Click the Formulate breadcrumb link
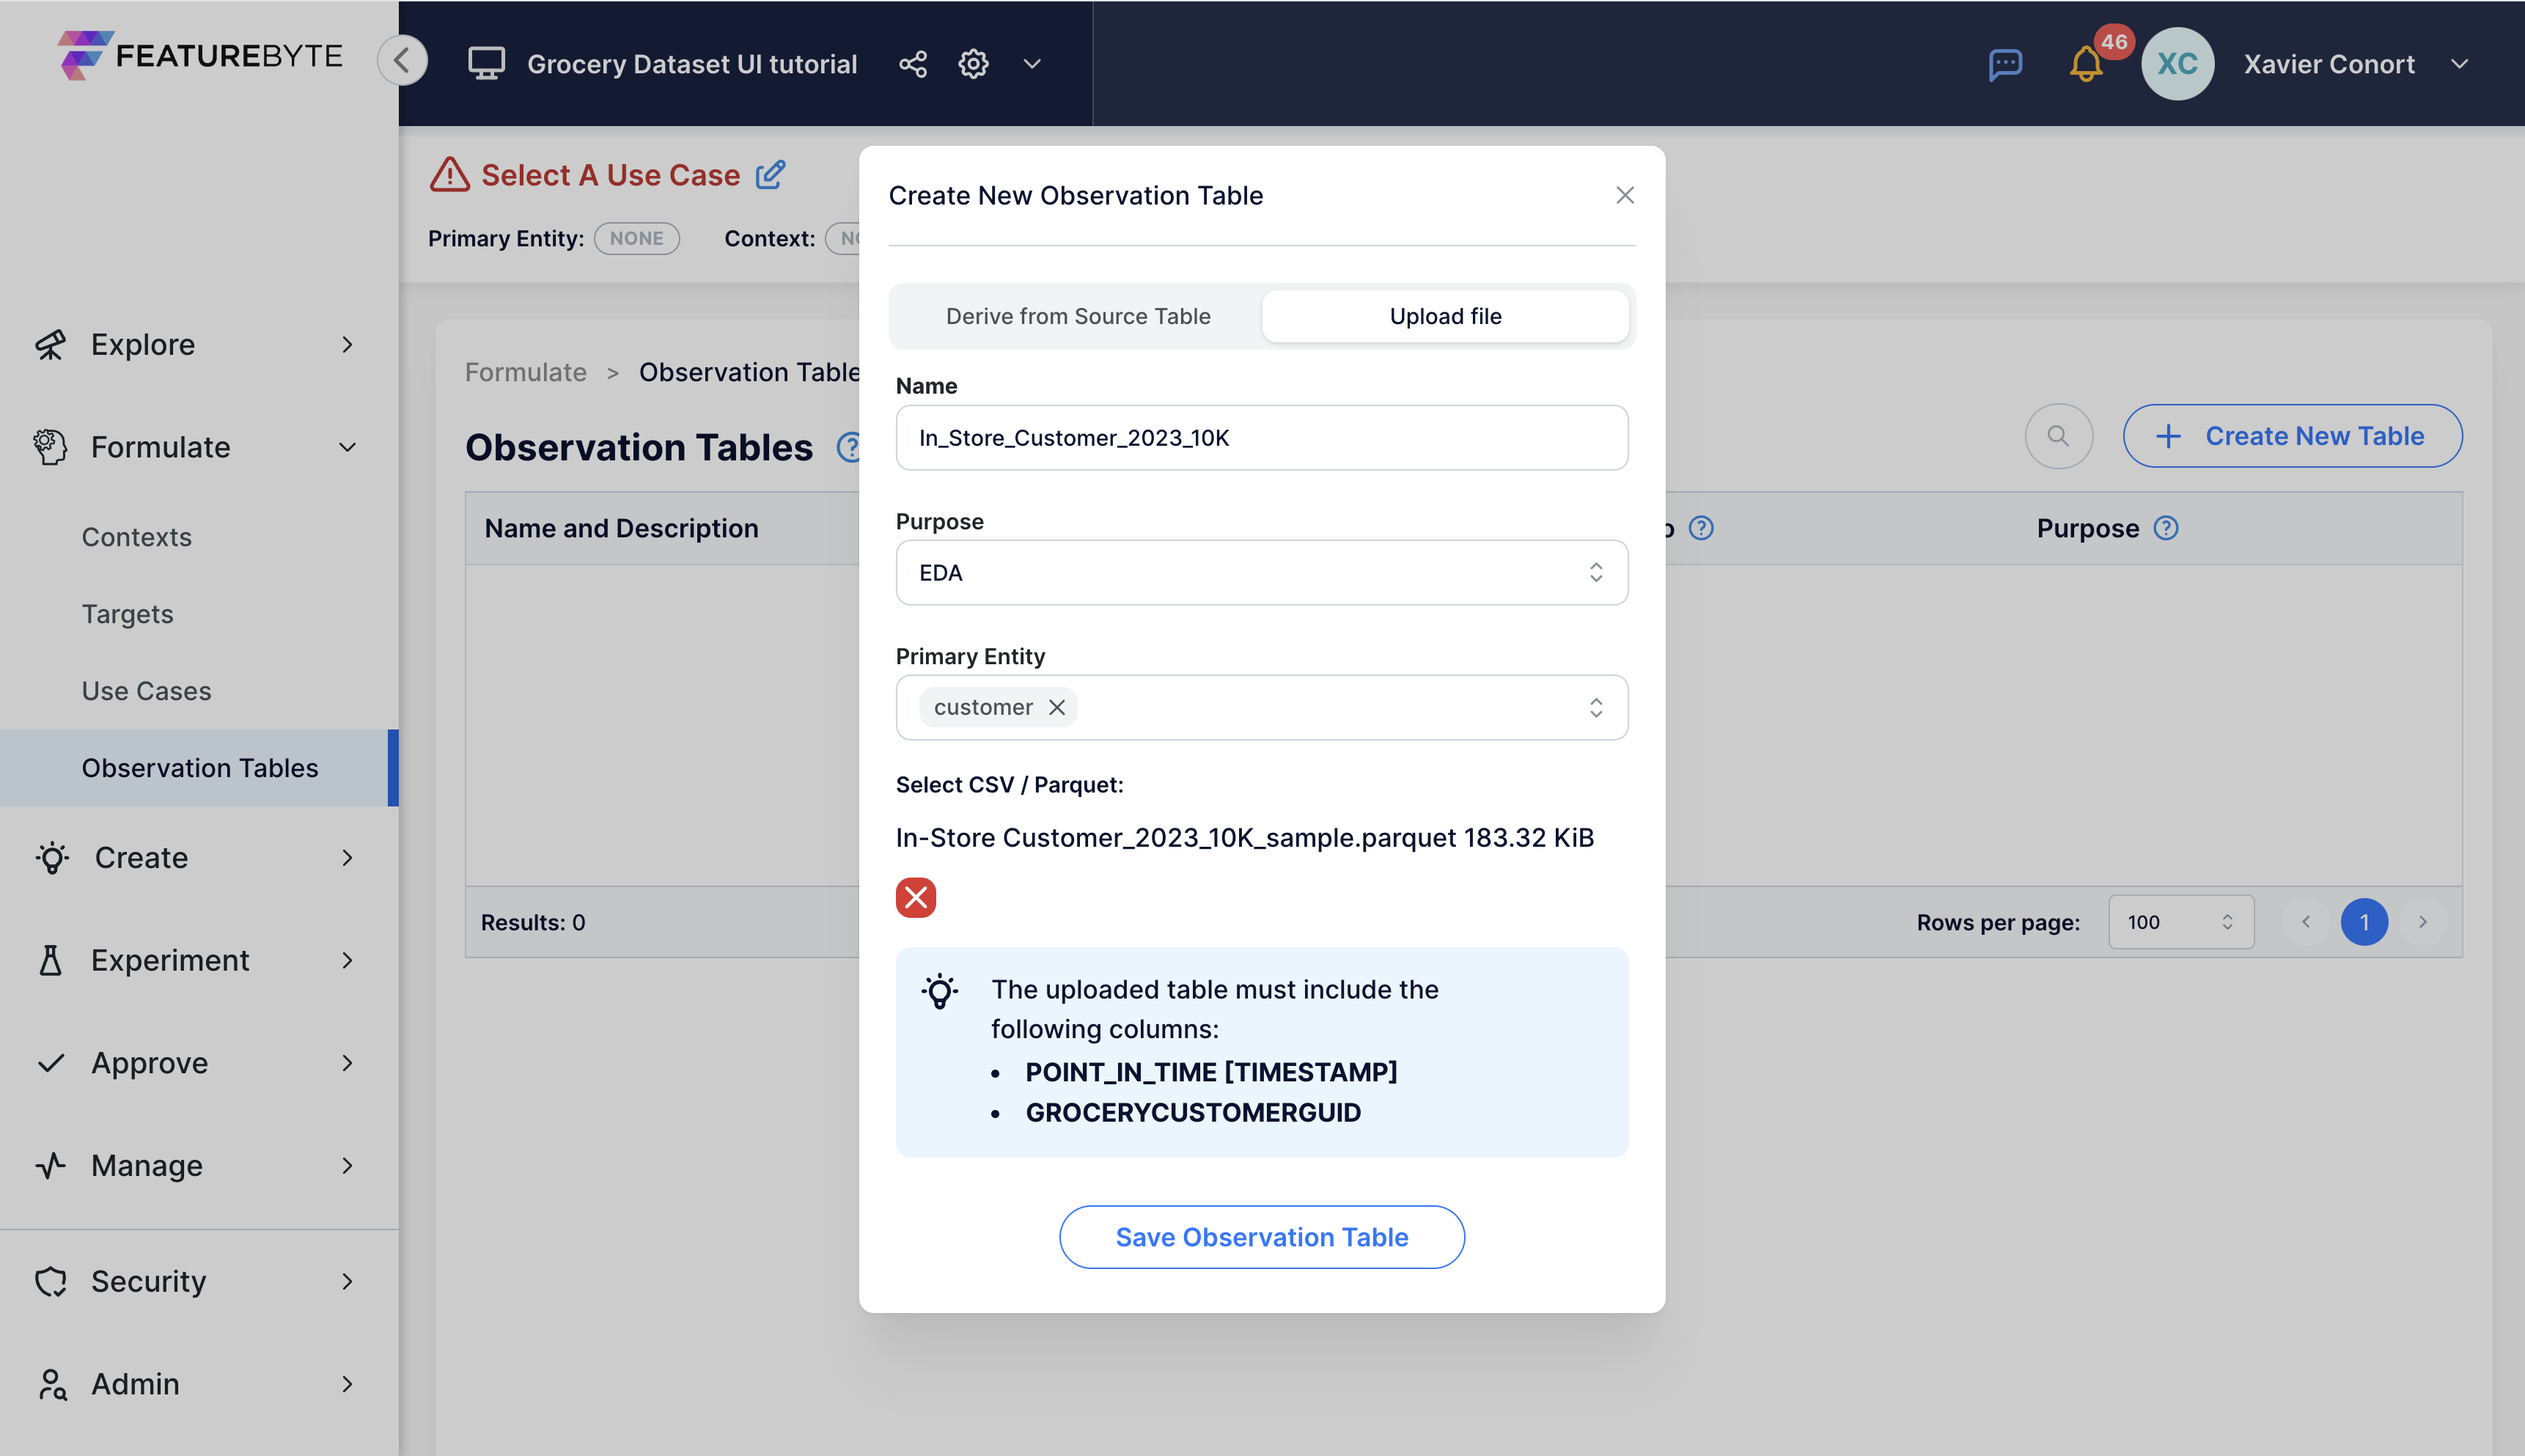Viewport: 2525px width, 1456px height. pos(526,372)
